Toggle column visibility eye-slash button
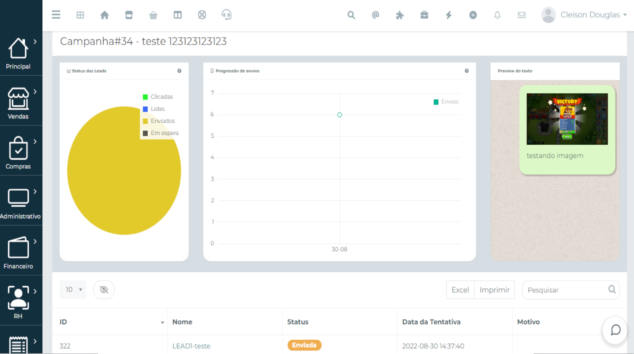 click(104, 290)
